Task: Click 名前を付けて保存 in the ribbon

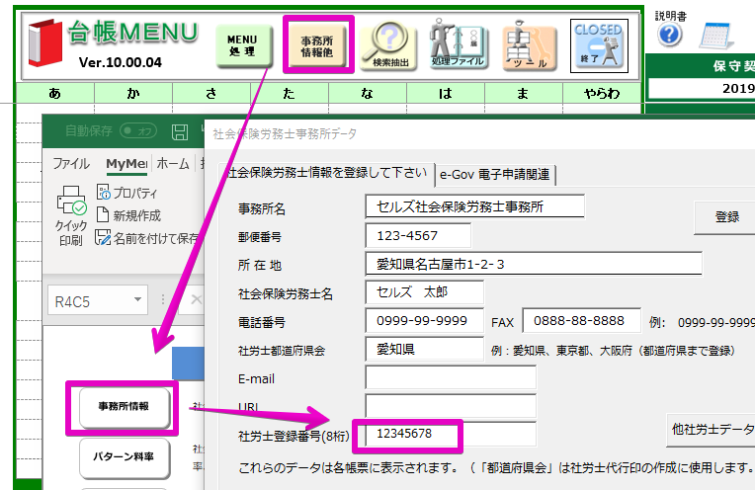Action: [x=147, y=238]
